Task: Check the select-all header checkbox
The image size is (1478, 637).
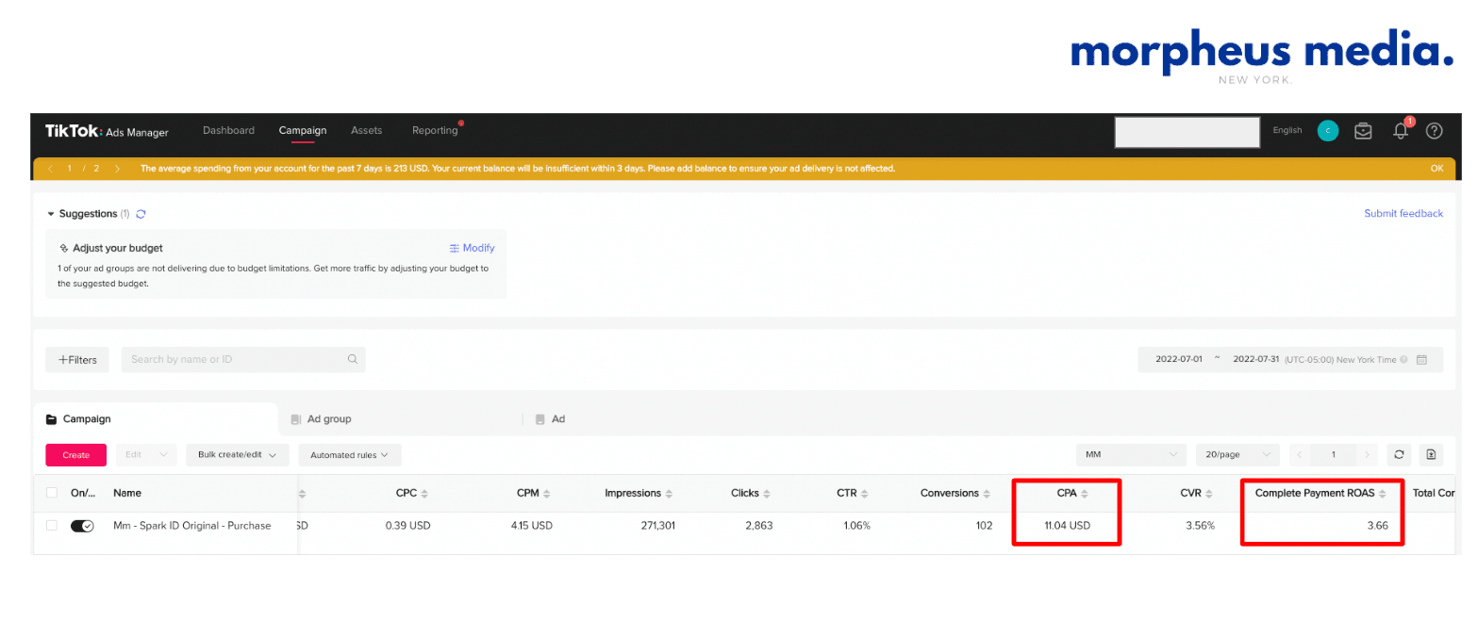Action: point(51,493)
